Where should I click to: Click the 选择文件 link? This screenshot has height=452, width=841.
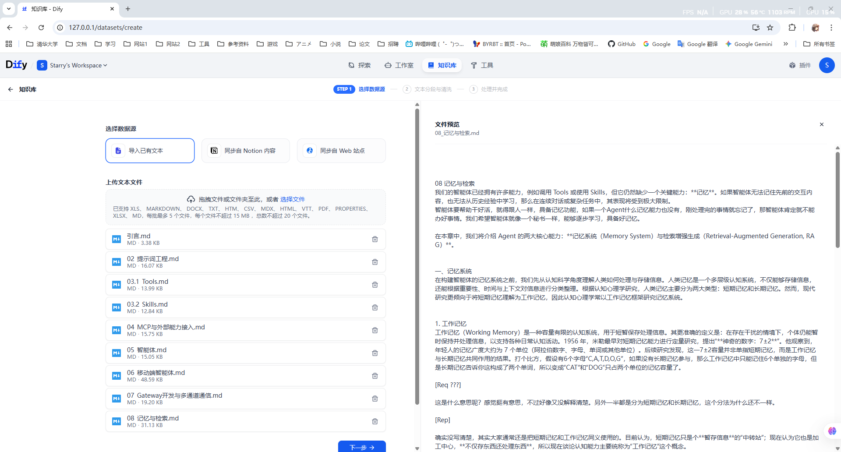292,199
